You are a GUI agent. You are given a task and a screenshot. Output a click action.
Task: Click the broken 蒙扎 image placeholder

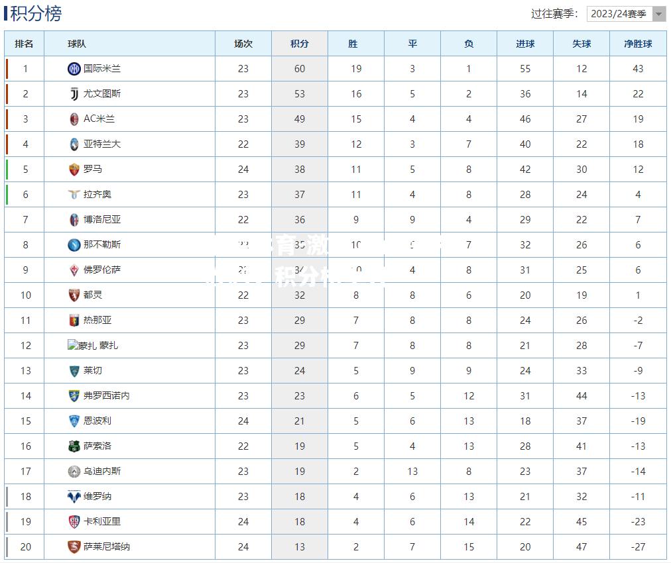(82, 345)
